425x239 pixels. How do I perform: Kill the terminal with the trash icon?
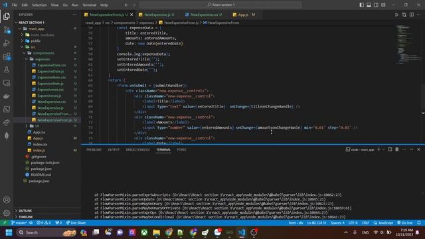tap(397, 149)
